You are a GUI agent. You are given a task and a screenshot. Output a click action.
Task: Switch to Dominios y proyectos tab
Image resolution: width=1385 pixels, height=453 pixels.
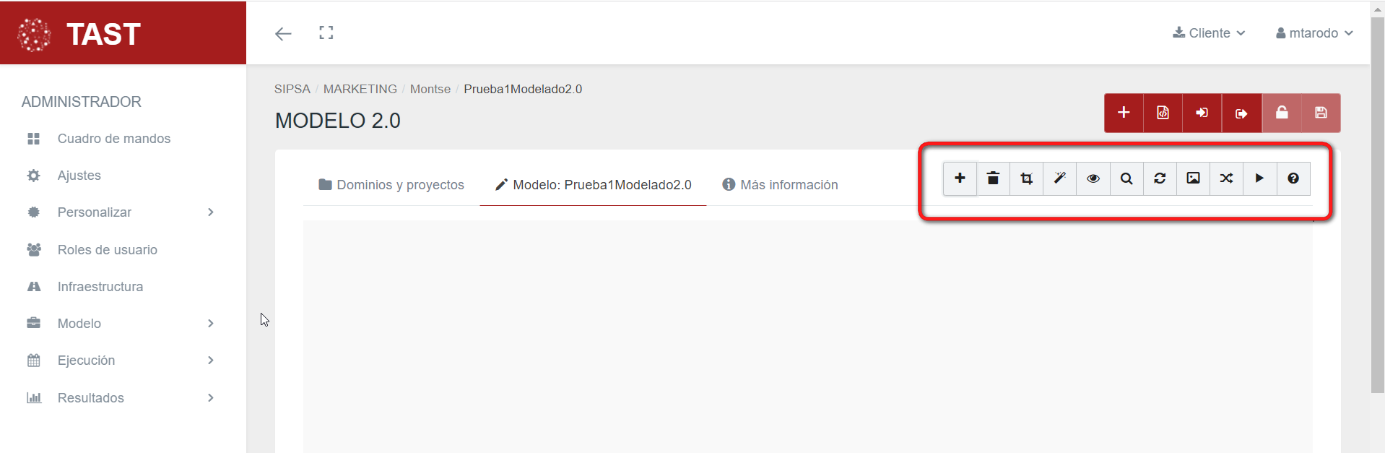click(x=391, y=185)
